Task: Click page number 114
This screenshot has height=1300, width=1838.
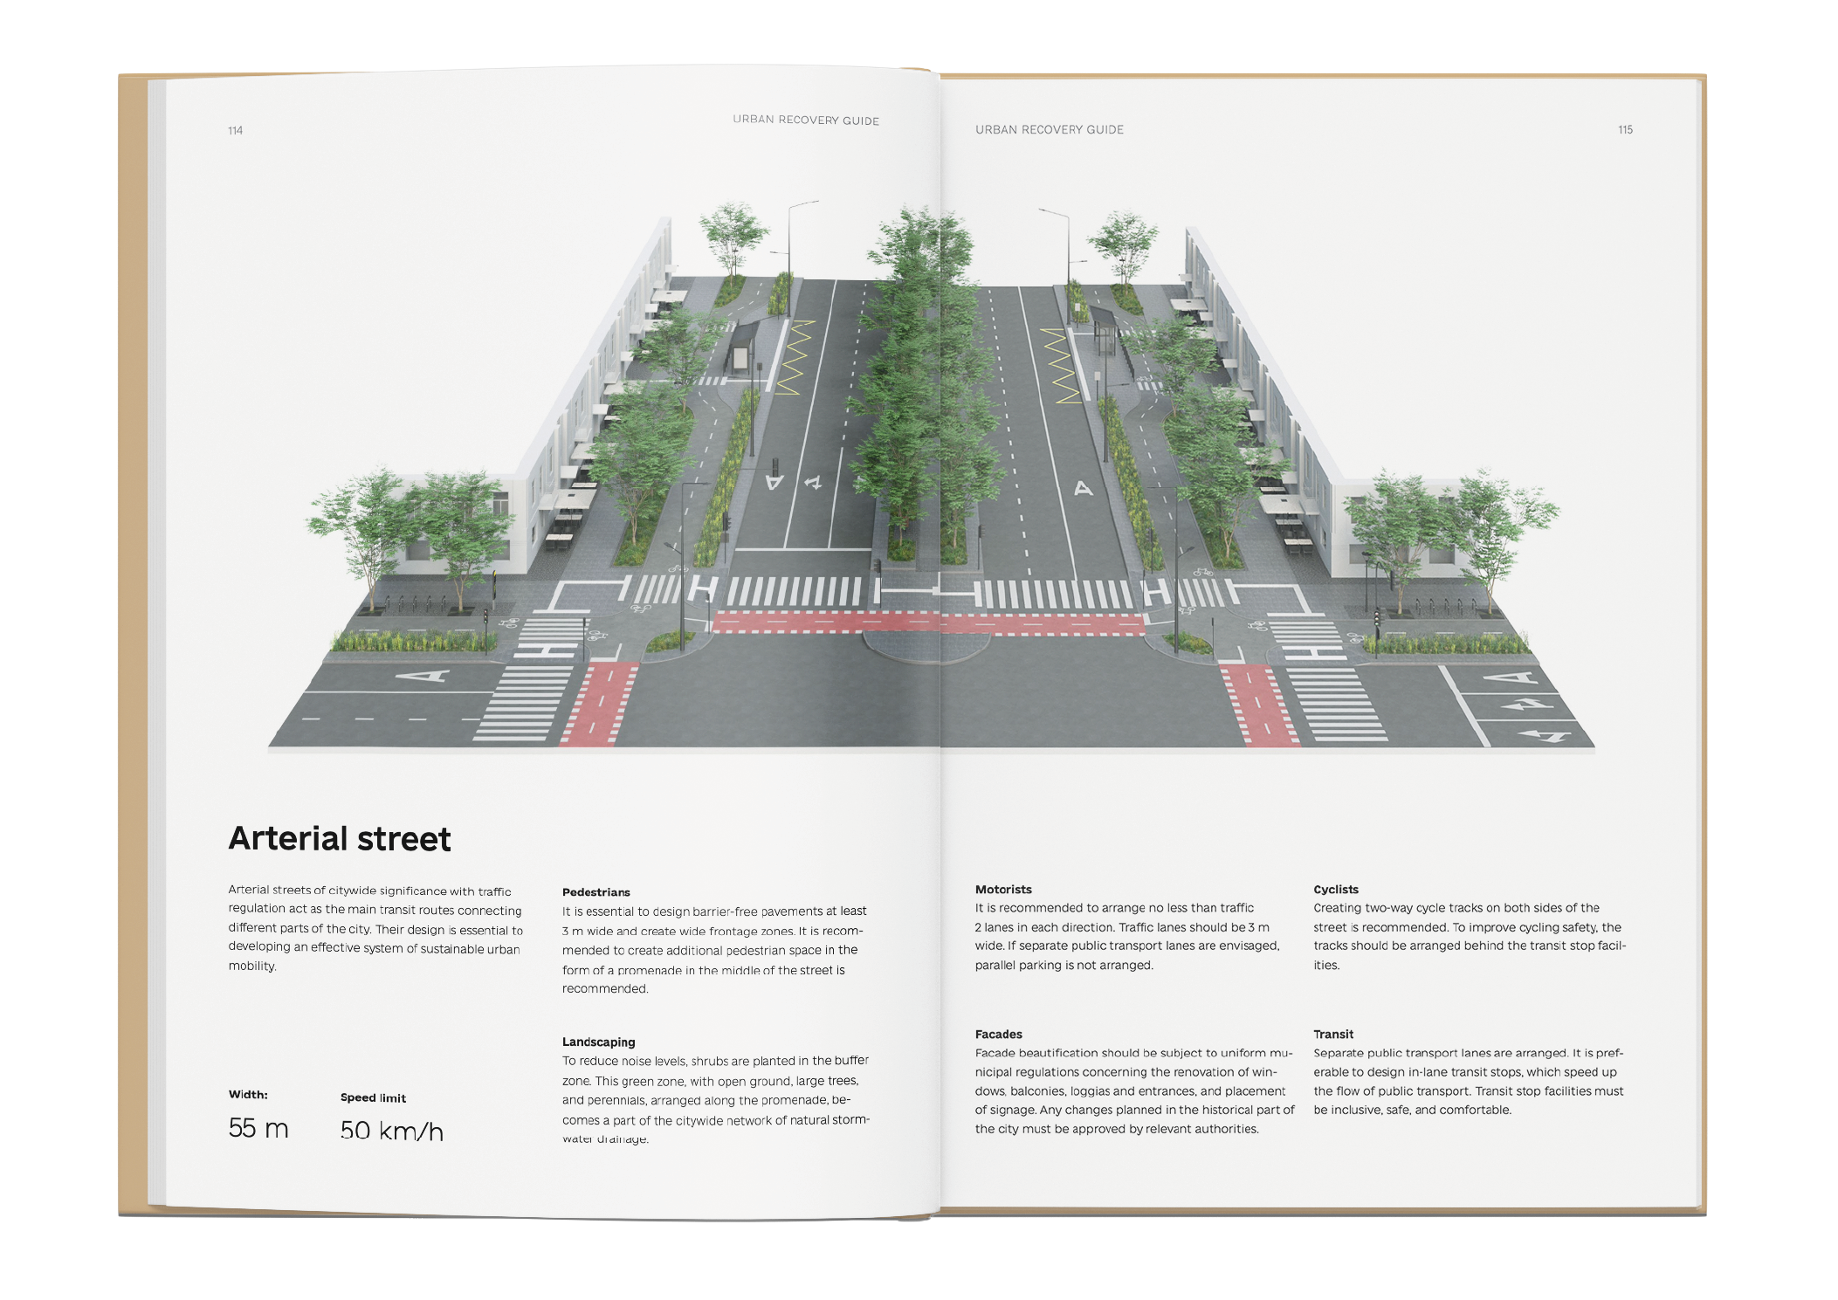Action: 236,131
